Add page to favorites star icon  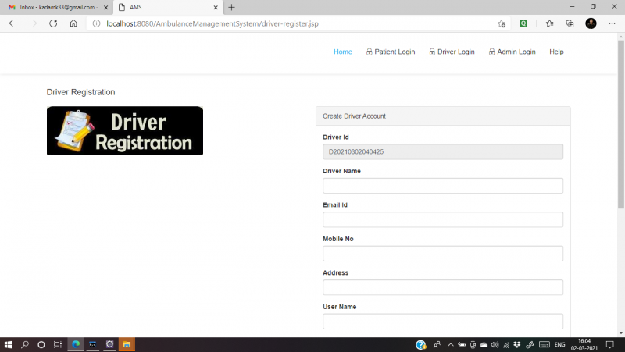(x=502, y=23)
